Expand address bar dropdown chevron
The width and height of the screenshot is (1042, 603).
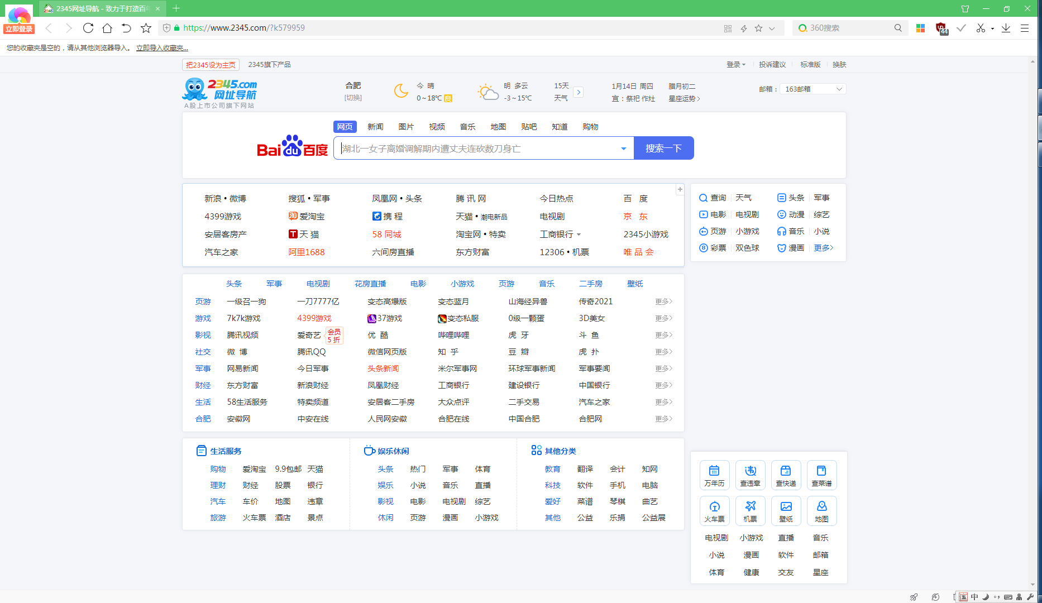[772, 28]
